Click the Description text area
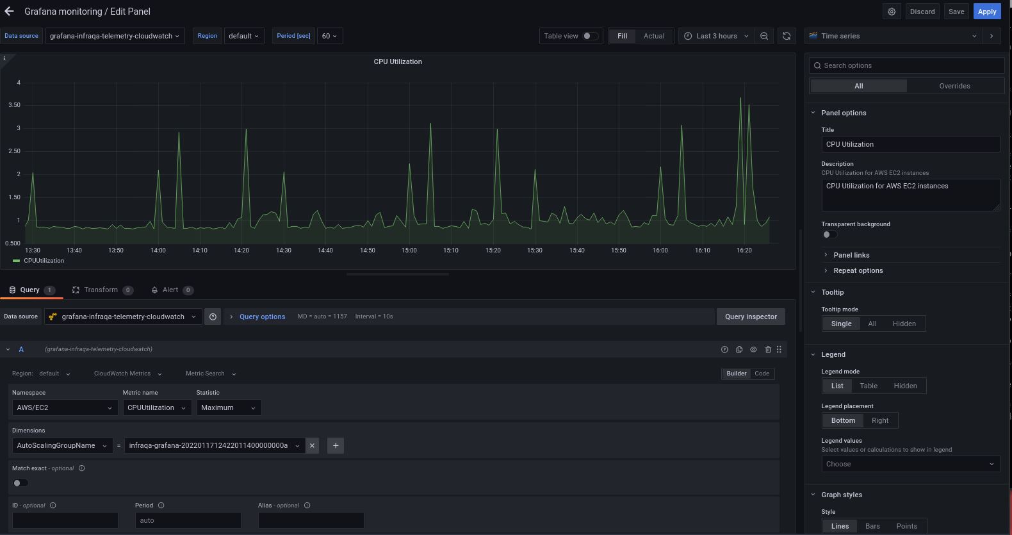 pos(910,195)
